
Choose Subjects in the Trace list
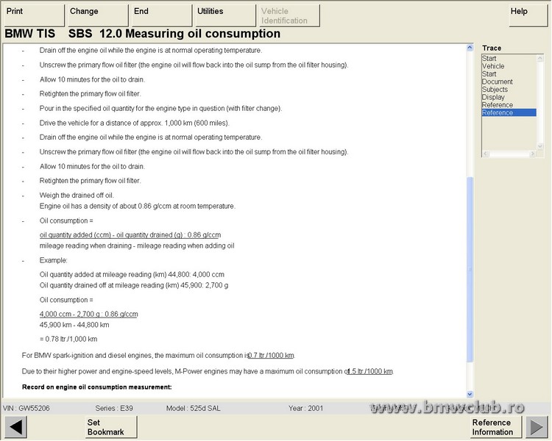click(495, 90)
